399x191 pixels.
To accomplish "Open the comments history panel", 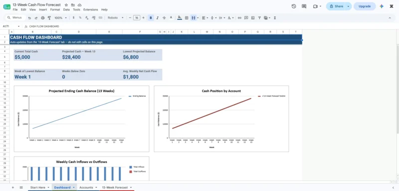I will 304,6.
